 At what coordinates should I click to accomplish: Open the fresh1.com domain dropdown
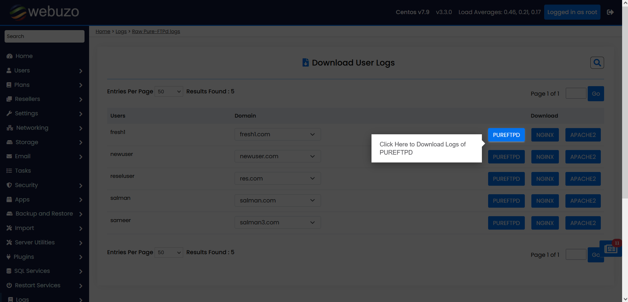277,134
